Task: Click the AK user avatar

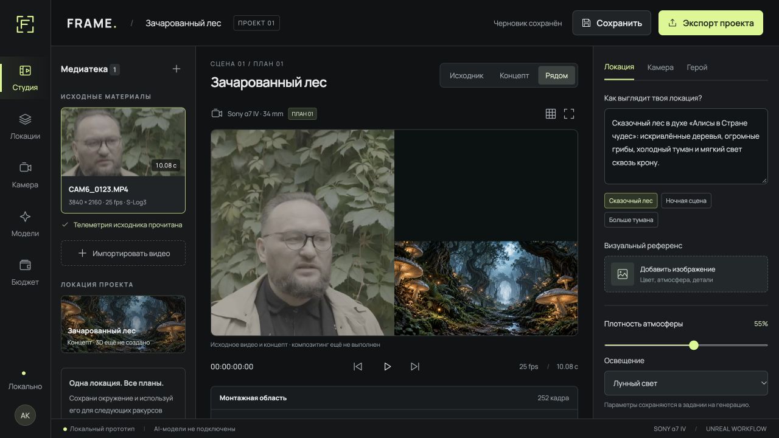Action: pos(25,415)
